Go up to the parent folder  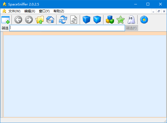coord(40,20)
